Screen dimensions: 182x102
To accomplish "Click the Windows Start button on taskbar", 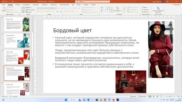I will 66,100.
